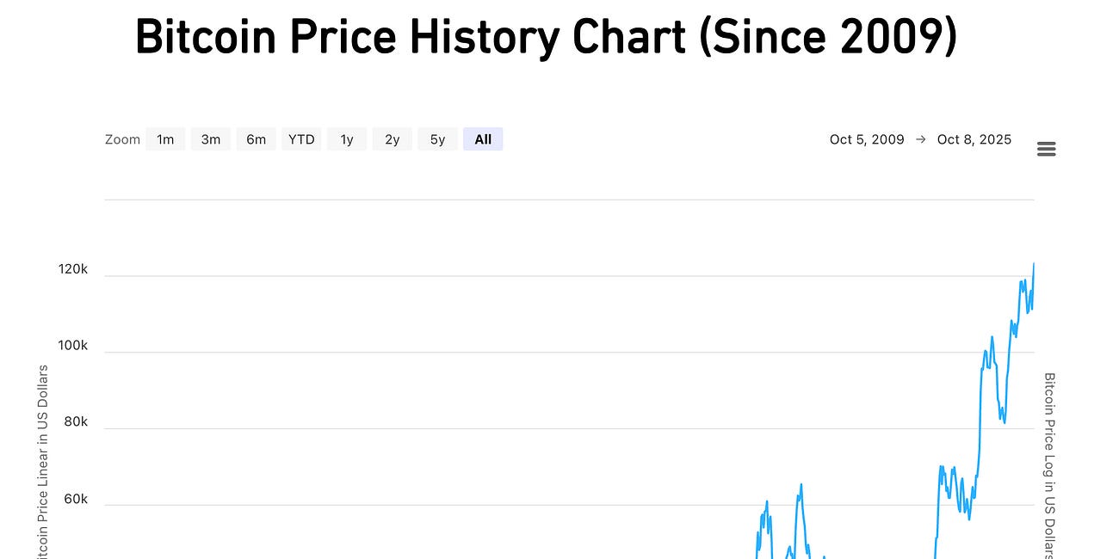Select the 1m zoom range

[x=165, y=138]
